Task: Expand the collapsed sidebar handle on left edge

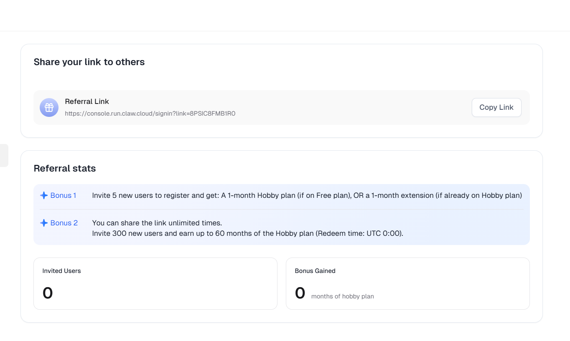Action: (x=4, y=155)
